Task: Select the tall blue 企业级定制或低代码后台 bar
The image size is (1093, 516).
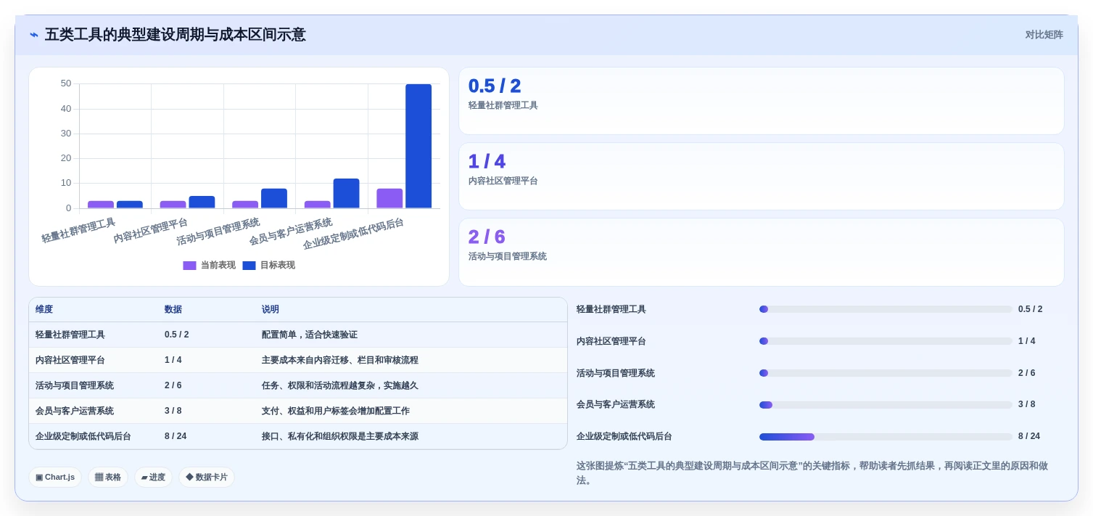Action: pos(418,146)
